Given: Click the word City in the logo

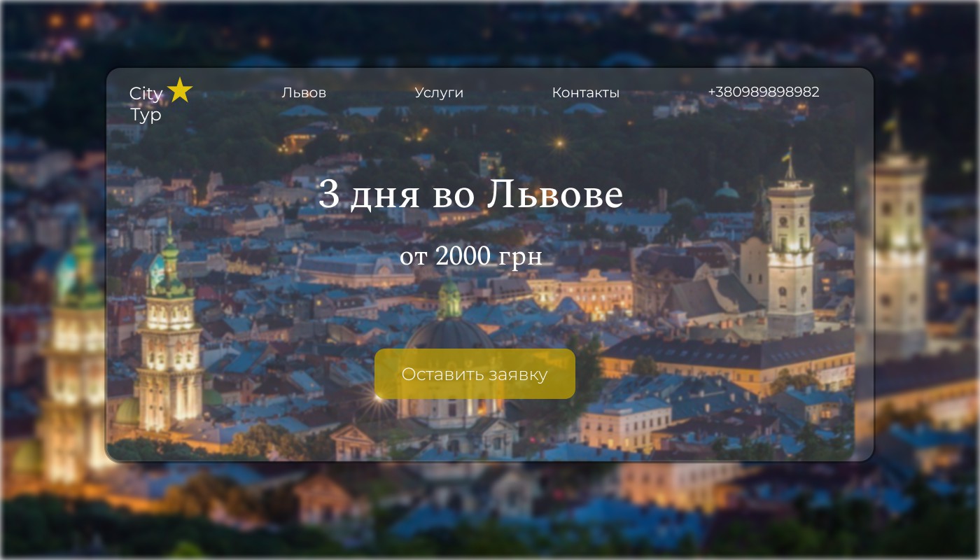Looking at the screenshot, I should 146,94.
